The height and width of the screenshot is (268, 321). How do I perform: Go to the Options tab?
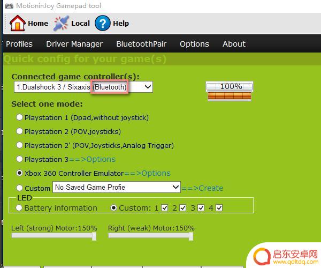(194, 44)
